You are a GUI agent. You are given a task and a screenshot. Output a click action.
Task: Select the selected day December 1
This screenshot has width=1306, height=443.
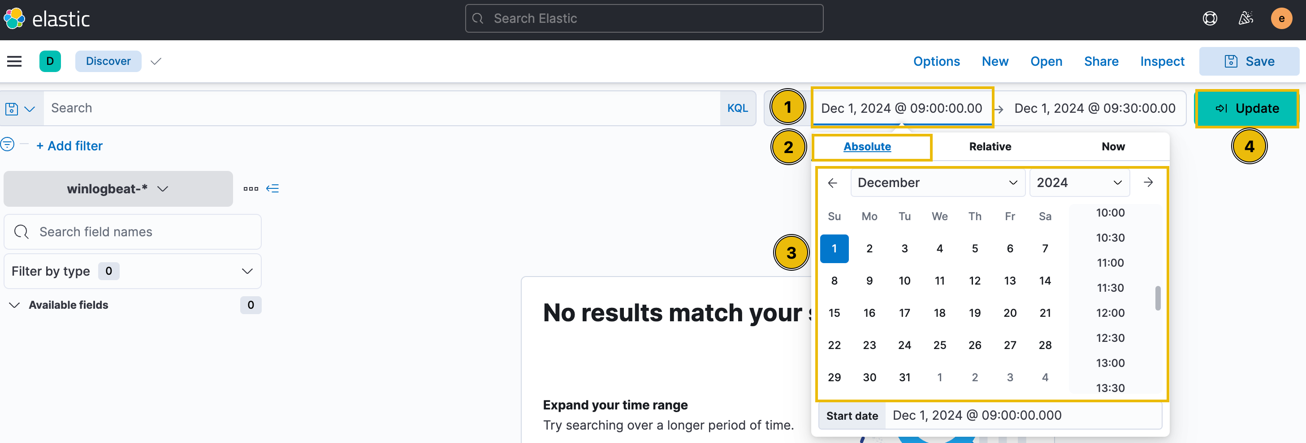coord(834,249)
